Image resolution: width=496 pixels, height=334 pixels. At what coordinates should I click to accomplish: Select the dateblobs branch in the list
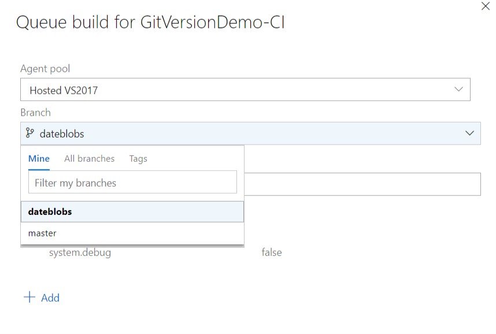[132, 211]
